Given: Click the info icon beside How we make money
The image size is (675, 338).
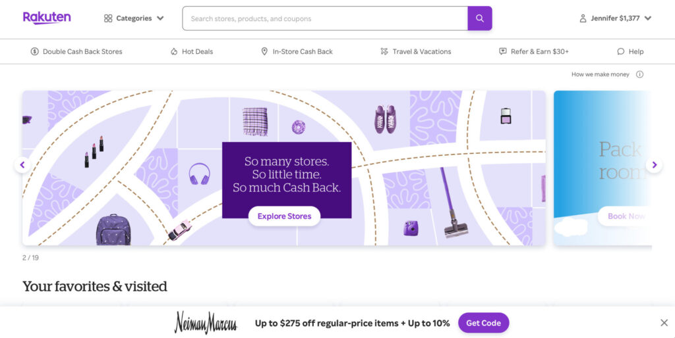Looking at the screenshot, I should coord(639,74).
